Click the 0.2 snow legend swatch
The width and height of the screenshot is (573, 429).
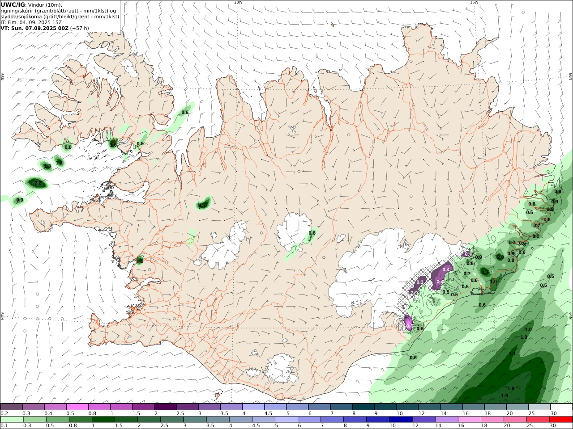pyautogui.click(x=11, y=407)
